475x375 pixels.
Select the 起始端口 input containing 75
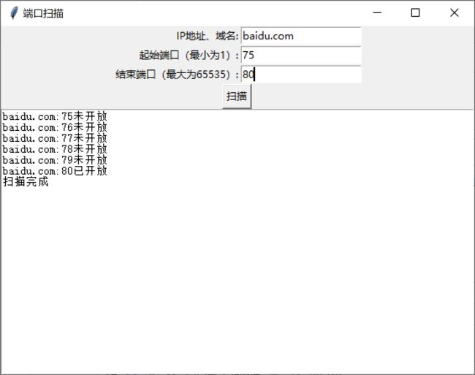click(x=301, y=55)
